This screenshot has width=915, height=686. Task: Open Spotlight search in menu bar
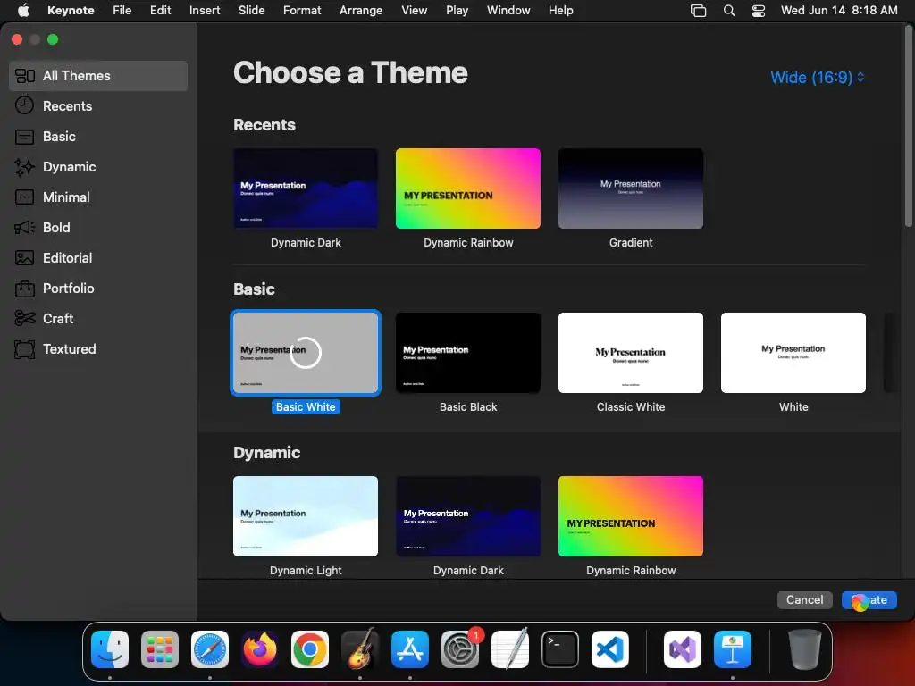tap(729, 11)
